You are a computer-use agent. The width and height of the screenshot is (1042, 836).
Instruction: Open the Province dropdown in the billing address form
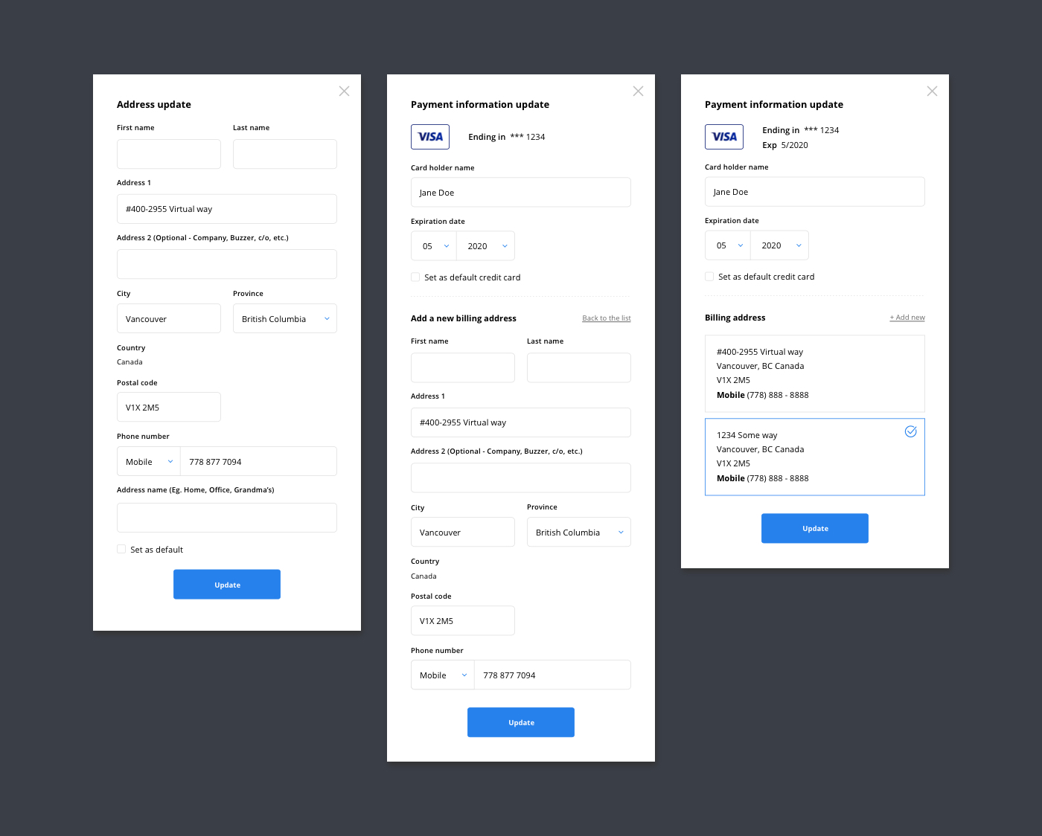pyautogui.click(x=579, y=532)
